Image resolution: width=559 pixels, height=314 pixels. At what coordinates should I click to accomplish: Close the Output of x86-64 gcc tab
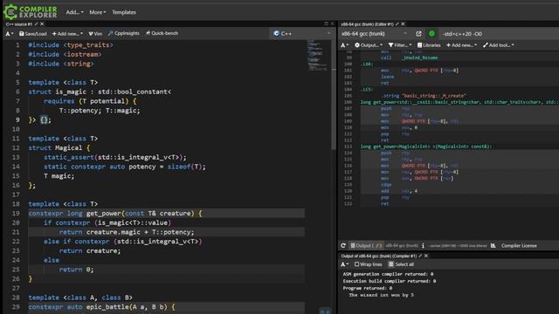click(426, 256)
